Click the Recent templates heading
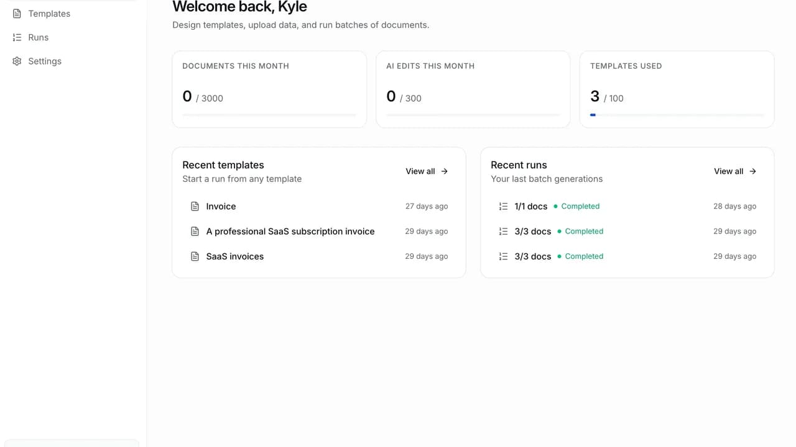 click(x=223, y=165)
